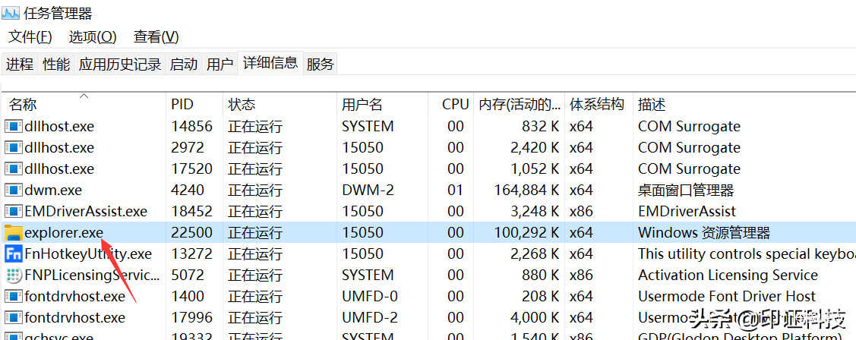Switch to the 性能 tab
This screenshot has width=856, height=340.
pyautogui.click(x=57, y=65)
